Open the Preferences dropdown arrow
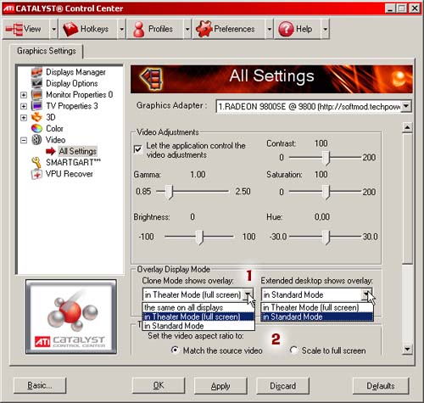Viewport: 424px width, 403px height. pyautogui.click(x=269, y=29)
